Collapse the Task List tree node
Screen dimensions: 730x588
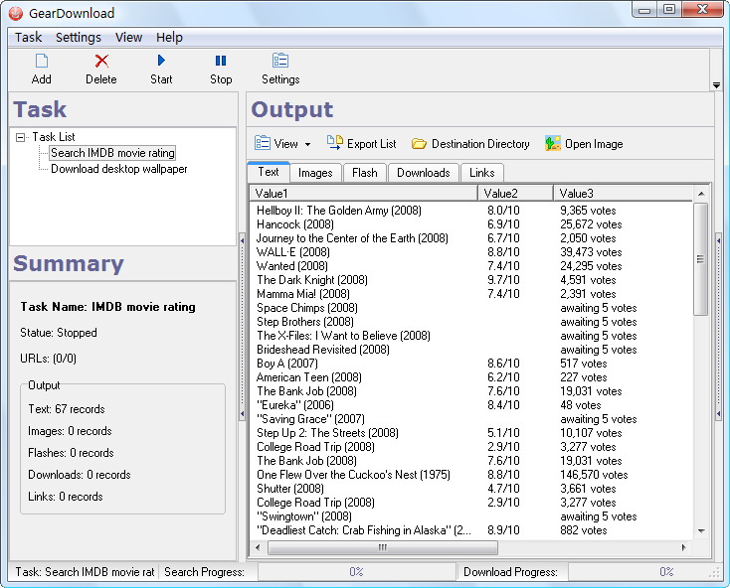[21, 137]
